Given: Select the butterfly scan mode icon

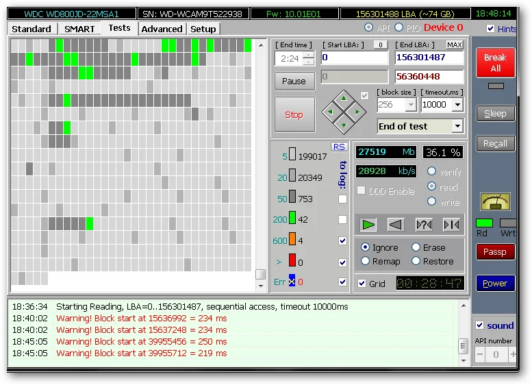Looking at the screenshot, I should coord(451,224).
